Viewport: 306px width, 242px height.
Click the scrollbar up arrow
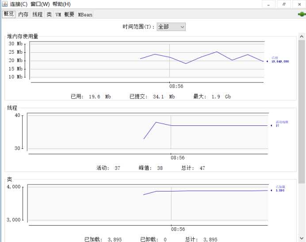[x=302, y=36]
